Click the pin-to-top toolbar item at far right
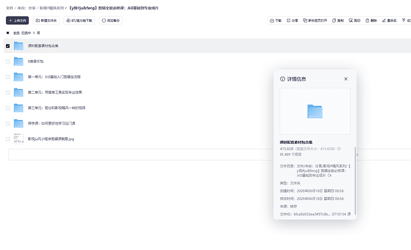This screenshot has height=250, width=411. click(406, 20)
